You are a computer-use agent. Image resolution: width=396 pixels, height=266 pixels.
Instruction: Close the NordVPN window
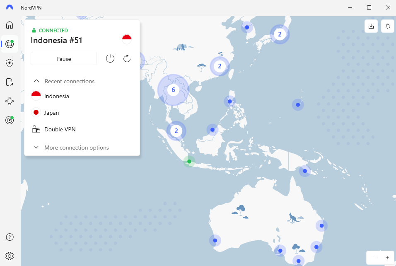pos(388,7)
